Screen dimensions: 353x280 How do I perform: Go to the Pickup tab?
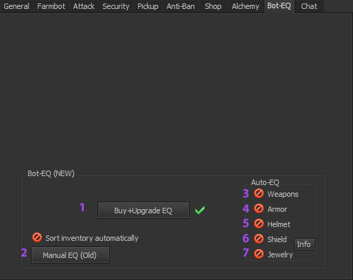click(148, 6)
